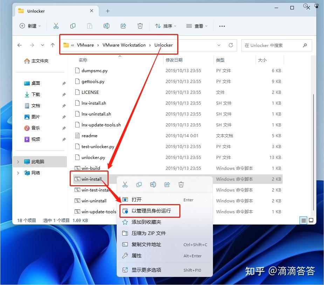Switch to details view in status bar
This screenshot has height=285, width=324.
pos(303,220)
